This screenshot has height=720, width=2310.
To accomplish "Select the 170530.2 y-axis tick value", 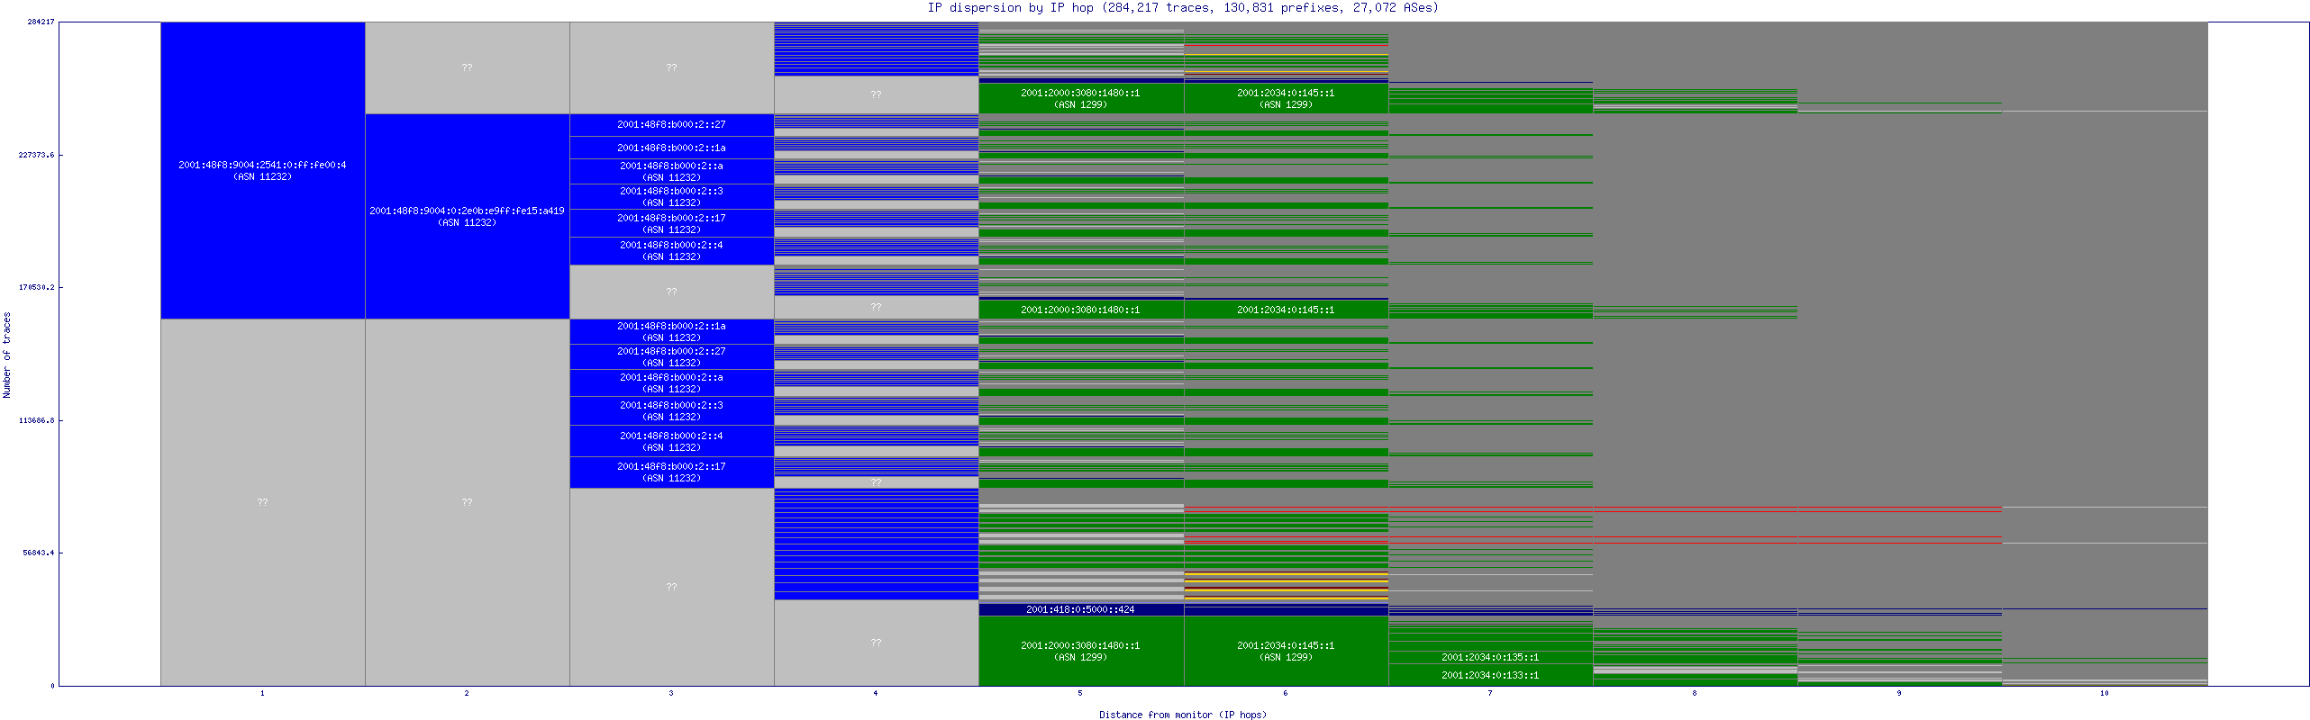I will click(36, 287).
